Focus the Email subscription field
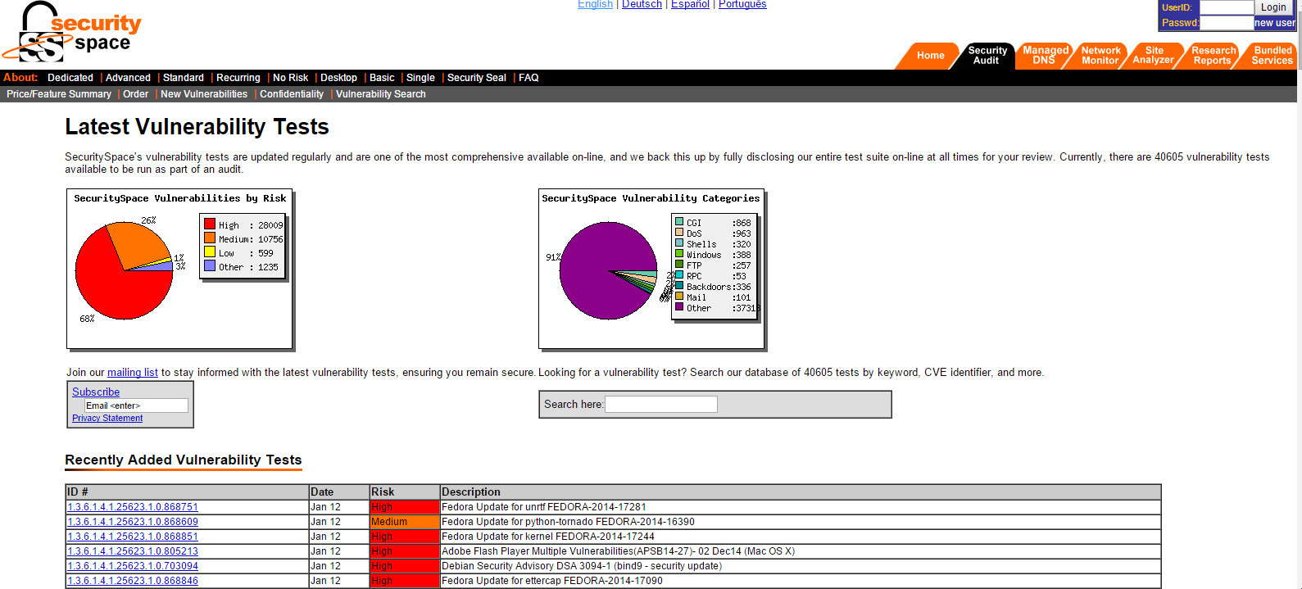Viewport: 1302px width, 589px height. point(136,406)
